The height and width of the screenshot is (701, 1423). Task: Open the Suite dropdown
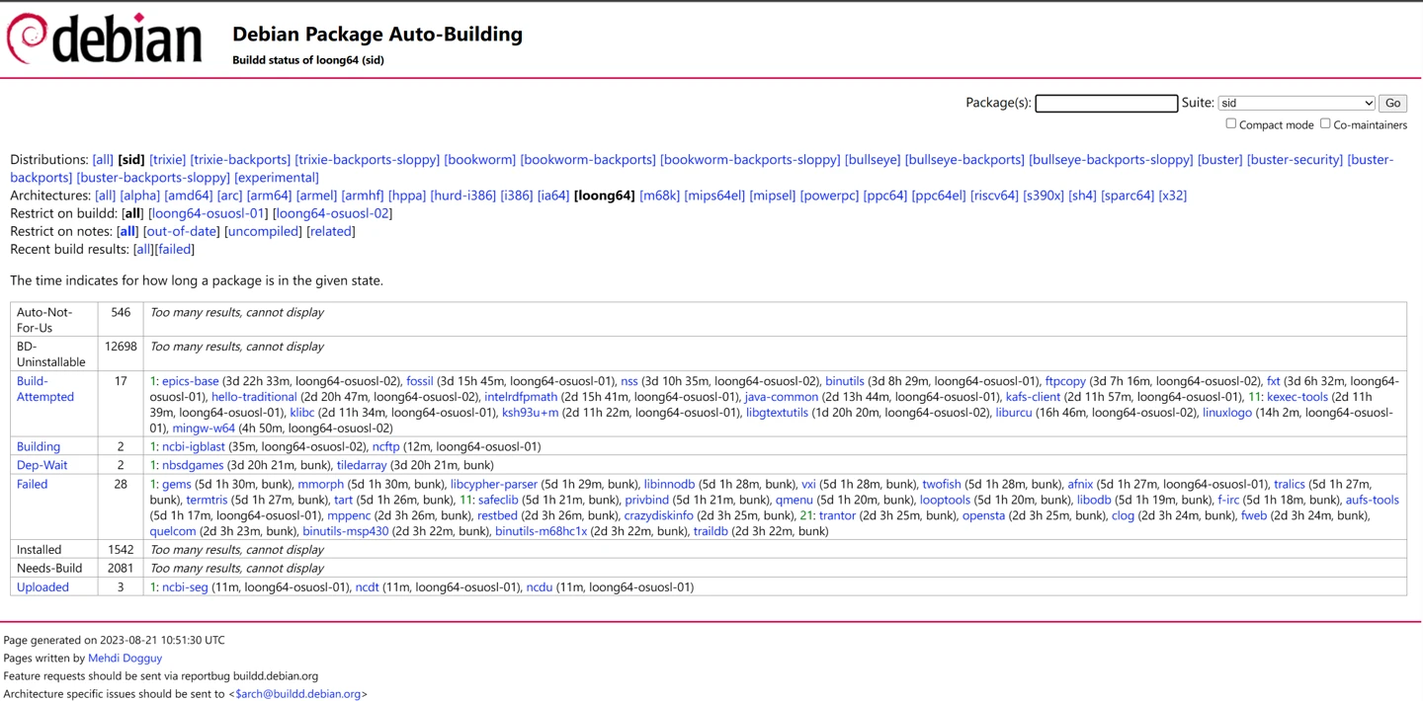coord(1296,103)
